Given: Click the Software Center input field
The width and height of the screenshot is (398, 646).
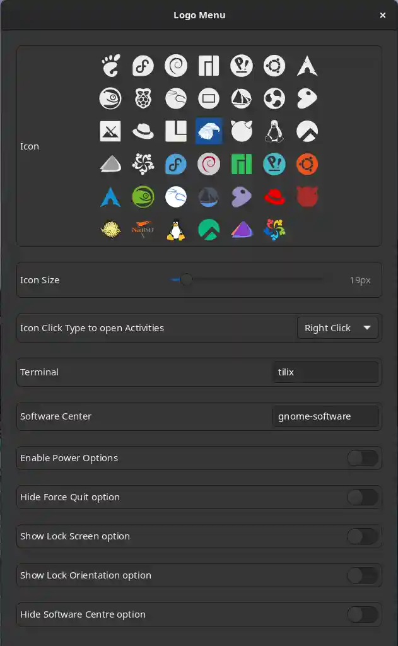Looking at the screenshot, I should (325, 416).
